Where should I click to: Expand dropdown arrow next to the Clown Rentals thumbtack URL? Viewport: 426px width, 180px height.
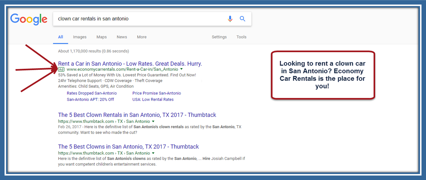153,121
